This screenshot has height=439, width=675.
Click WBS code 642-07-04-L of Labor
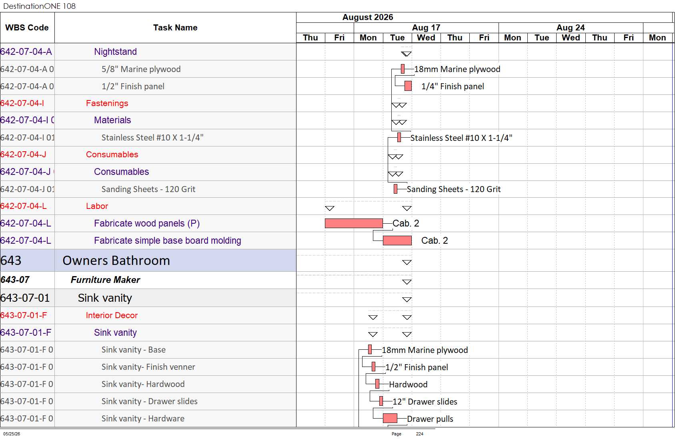pos(23,206)
